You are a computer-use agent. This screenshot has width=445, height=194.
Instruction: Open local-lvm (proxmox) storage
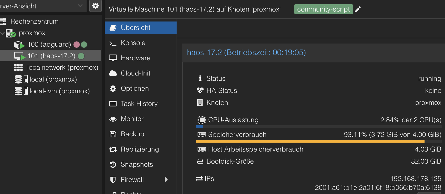[x=60, y=91]
